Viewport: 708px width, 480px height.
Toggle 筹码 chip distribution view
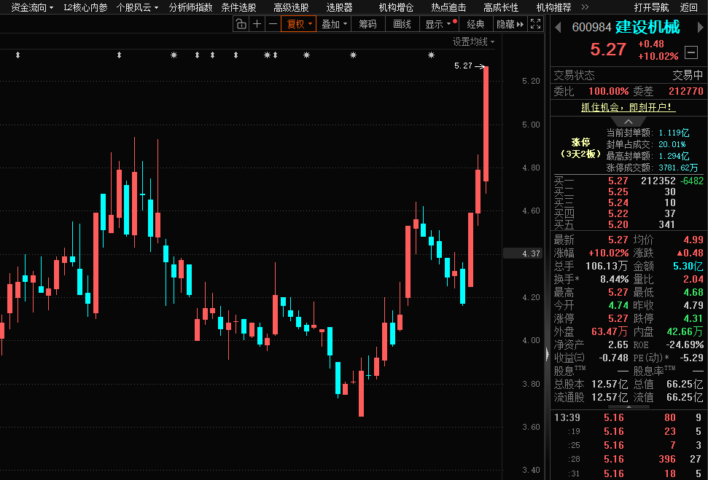click(x=367, y=24)
